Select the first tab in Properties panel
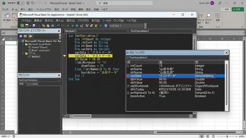The image size is (246, 138). (21, 84)
